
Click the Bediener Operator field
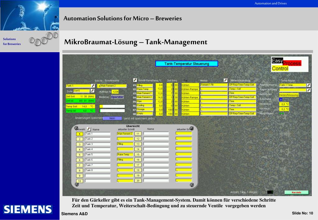117,97
